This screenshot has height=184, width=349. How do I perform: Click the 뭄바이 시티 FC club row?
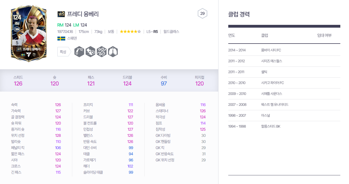coord(284,50)
